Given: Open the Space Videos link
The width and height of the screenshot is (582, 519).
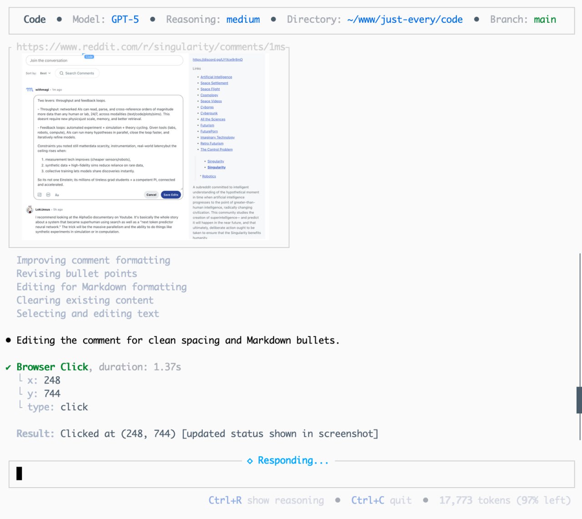Looking at the screenshot, I should point(211,101).
